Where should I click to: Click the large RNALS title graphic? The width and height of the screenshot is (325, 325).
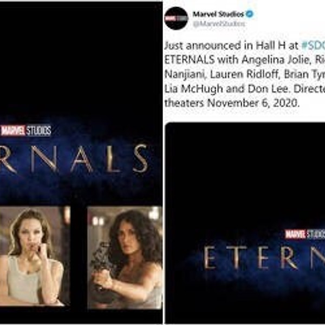click(x=74, y=159)
